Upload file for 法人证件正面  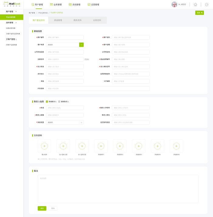(x=63, y=146)
